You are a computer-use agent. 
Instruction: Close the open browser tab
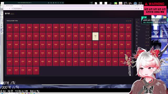20,6
